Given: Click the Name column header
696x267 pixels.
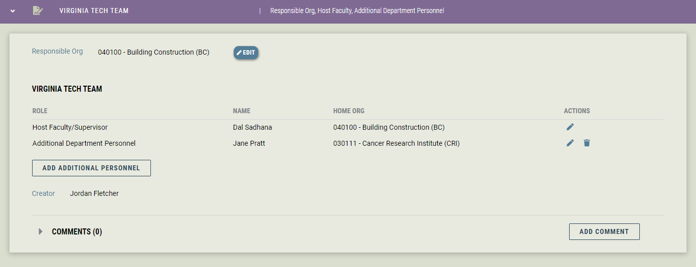Looking at the screenshot, I should pyautogui.click(x=242, y=111).
